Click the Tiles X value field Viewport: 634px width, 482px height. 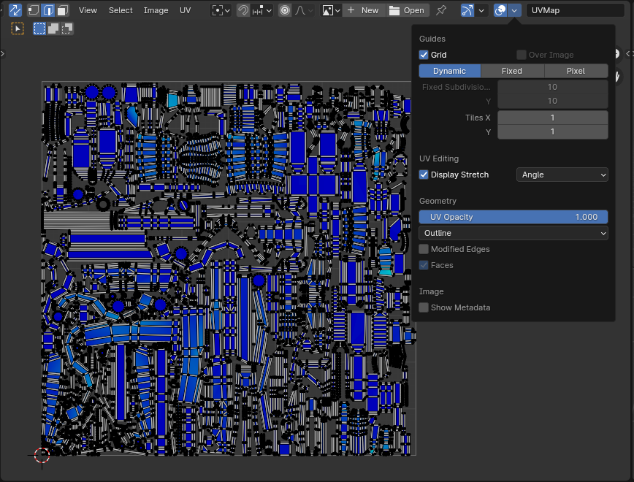pyautogui.click(x=553, y=118)
